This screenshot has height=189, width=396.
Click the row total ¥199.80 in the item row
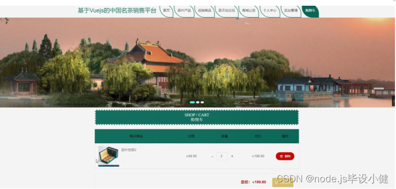[x=258, y=156]
